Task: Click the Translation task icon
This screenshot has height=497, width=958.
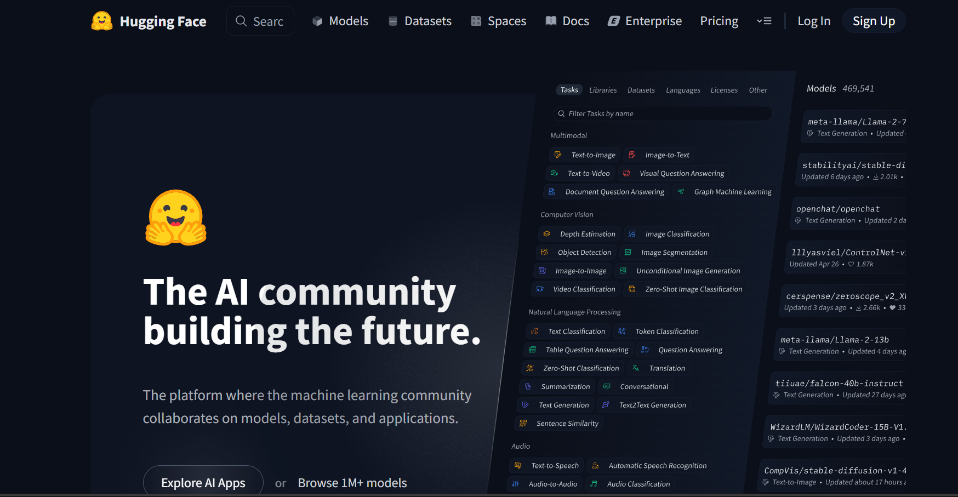Action: click(636, 368)
